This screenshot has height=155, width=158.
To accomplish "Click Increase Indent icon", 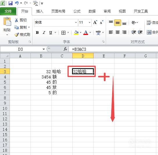I will pos(140,32).
